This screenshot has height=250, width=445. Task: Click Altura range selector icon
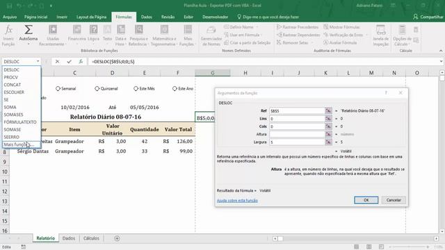[x=328, y=134]
